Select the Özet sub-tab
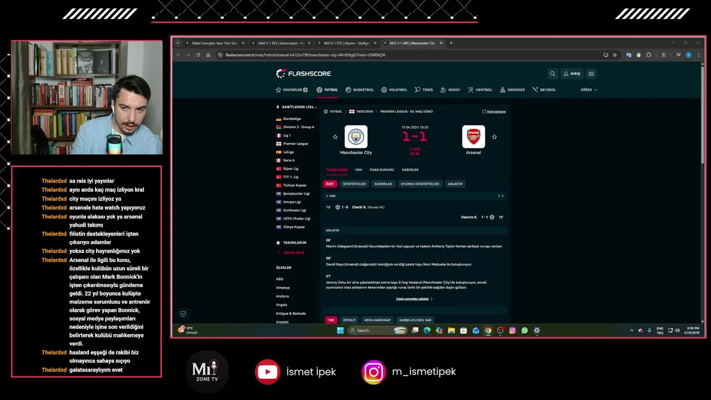The width and height of the screenshot is (711, 400). [x=330, y=184]
